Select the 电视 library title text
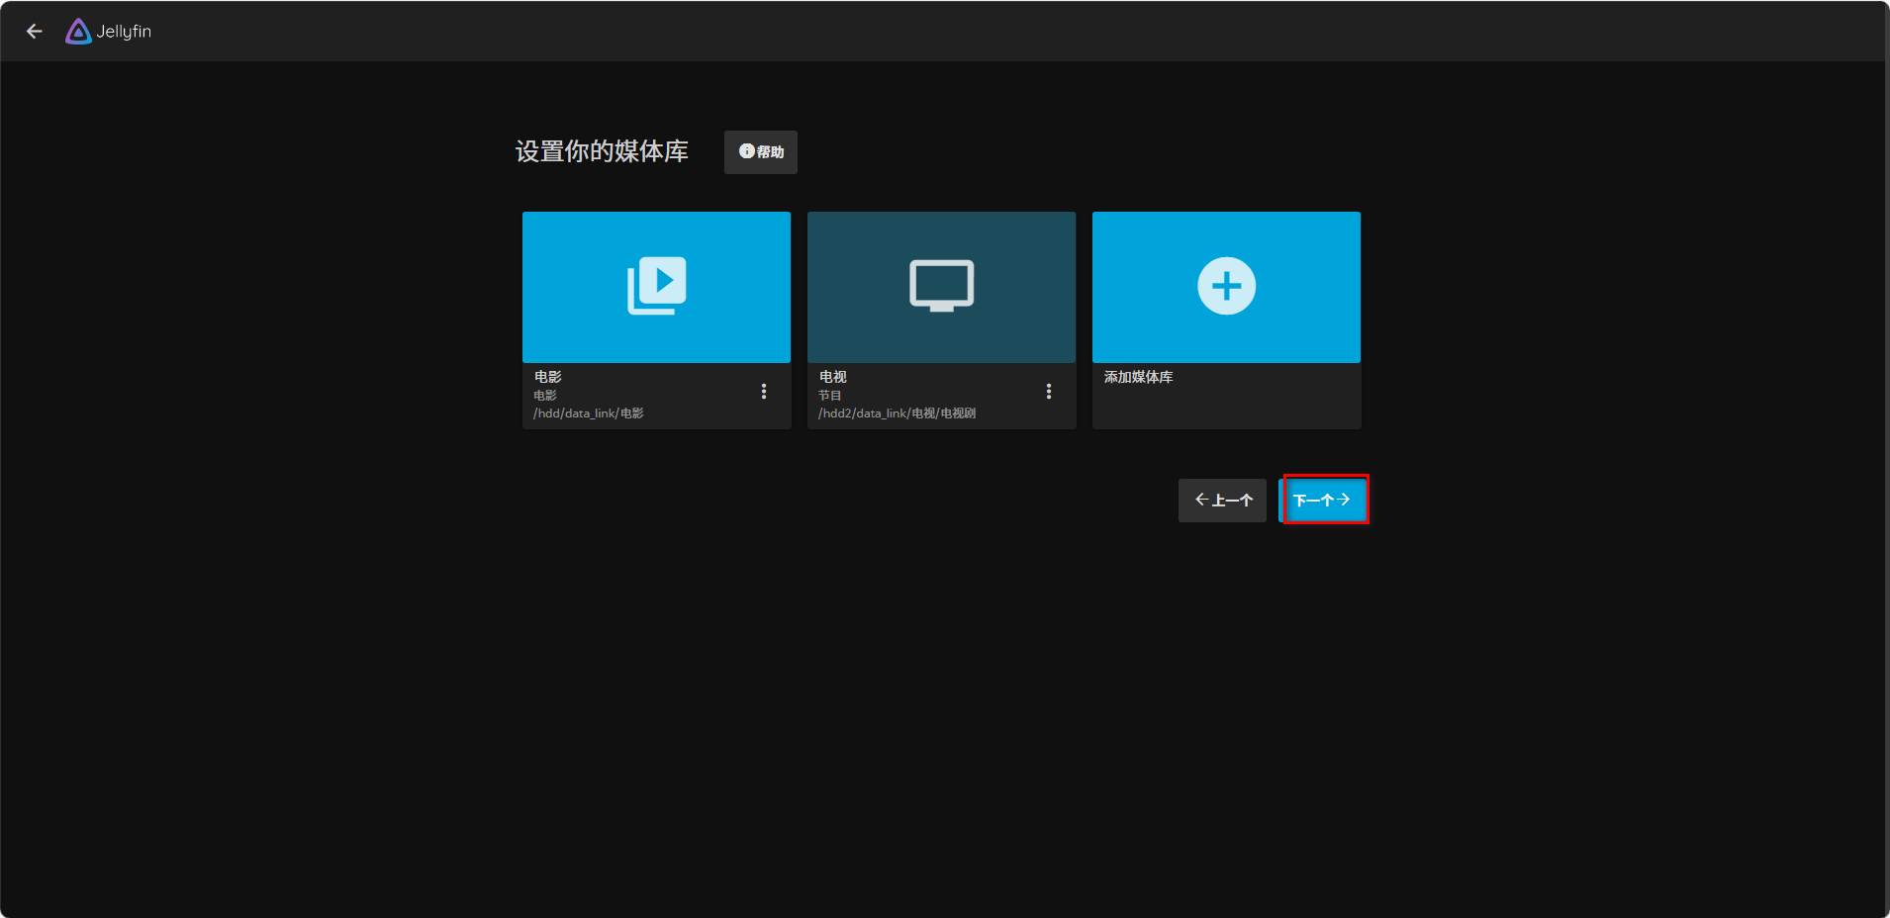 point(832,377)
